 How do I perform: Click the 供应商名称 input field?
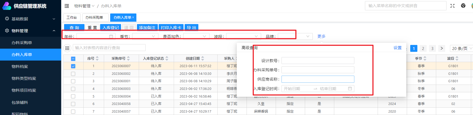pos(318,79)
